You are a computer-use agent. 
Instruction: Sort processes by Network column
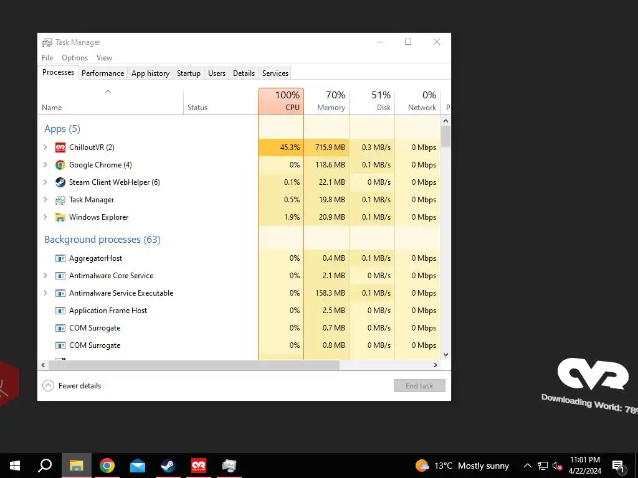click(x=418, y=101)
